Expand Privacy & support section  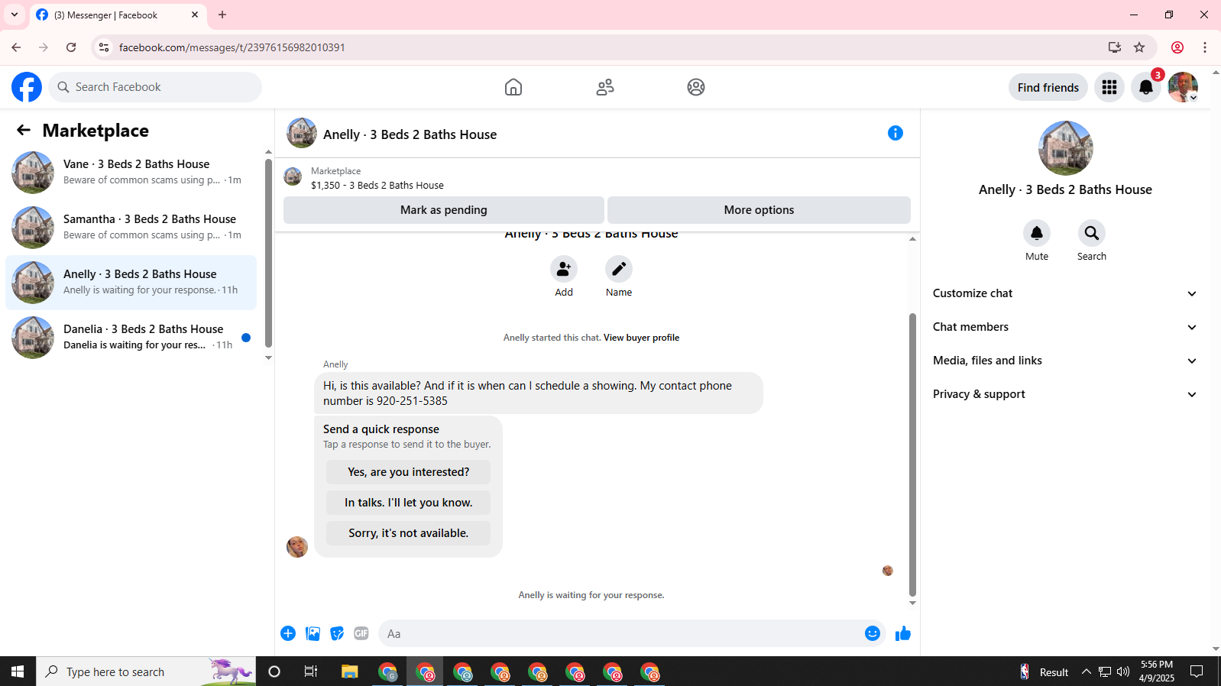click(1064, 394)
